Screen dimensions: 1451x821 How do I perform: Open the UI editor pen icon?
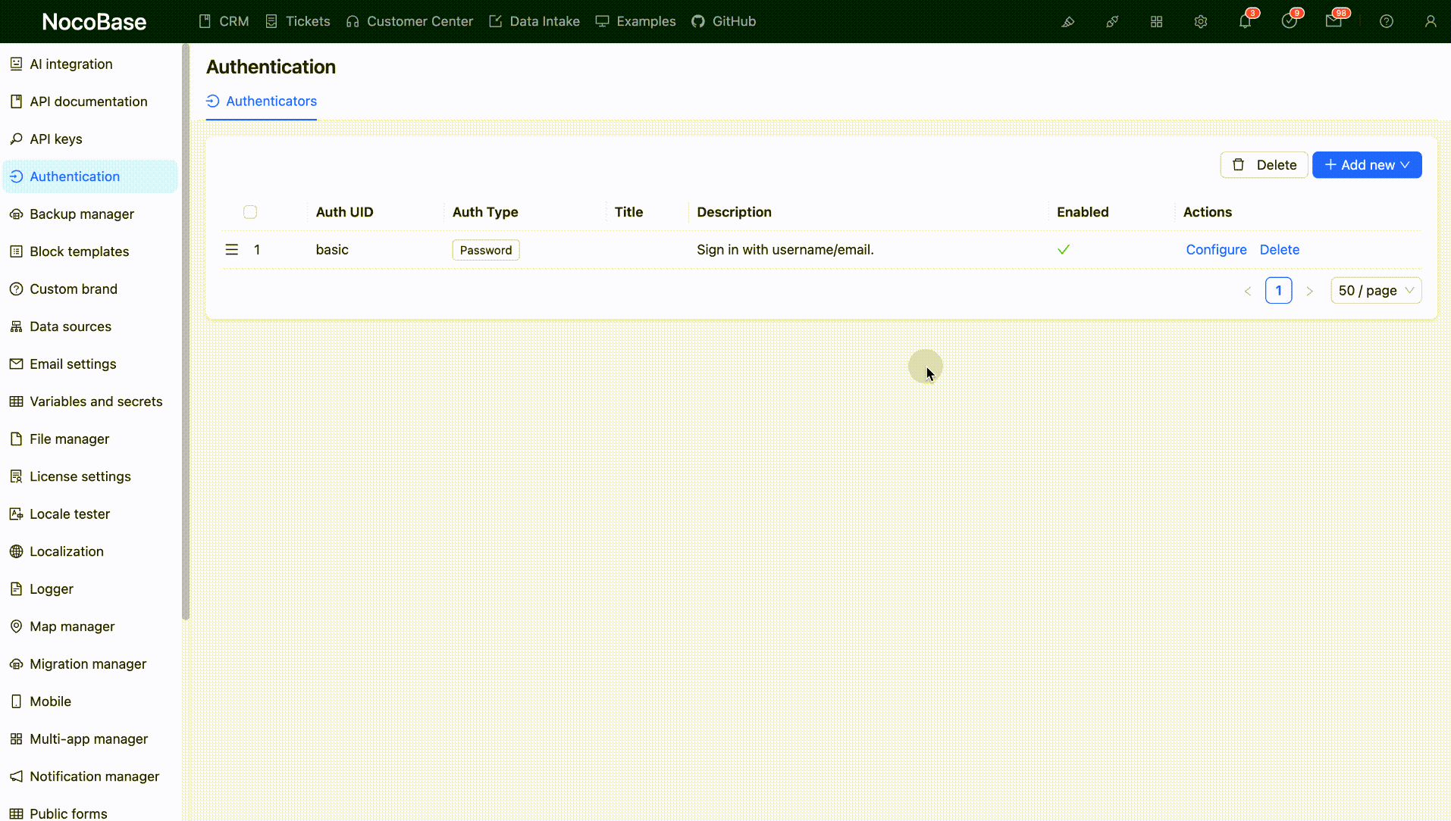pyautogui.click(x=1068, y=20)
